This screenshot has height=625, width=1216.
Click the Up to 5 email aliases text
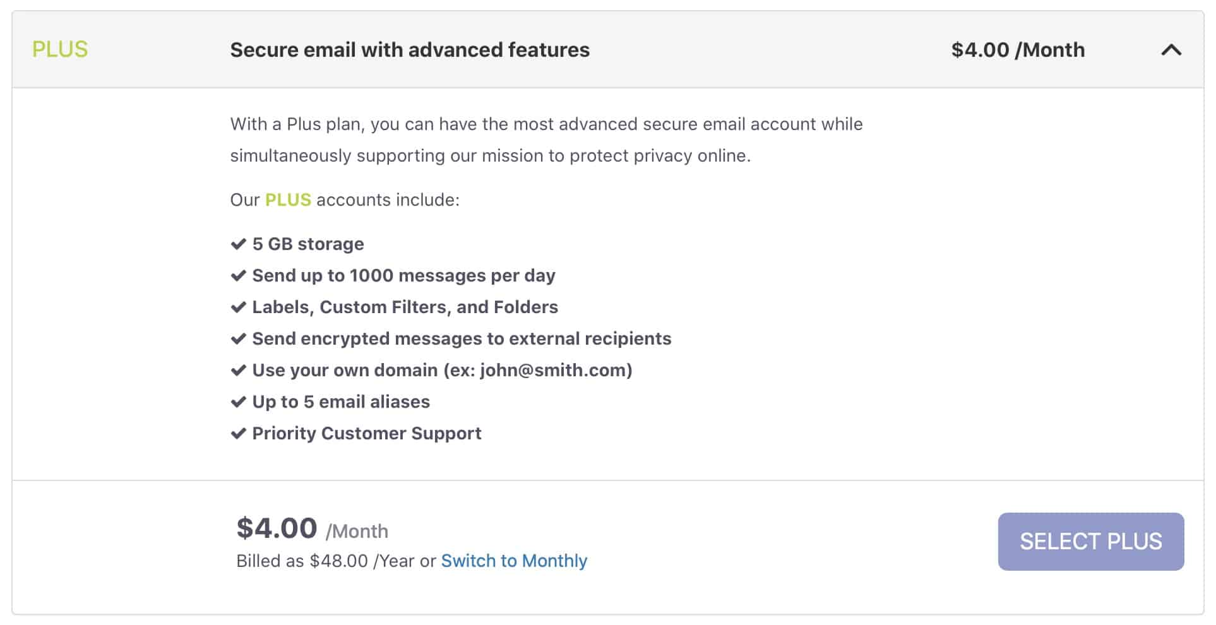(x=341, y=402)
